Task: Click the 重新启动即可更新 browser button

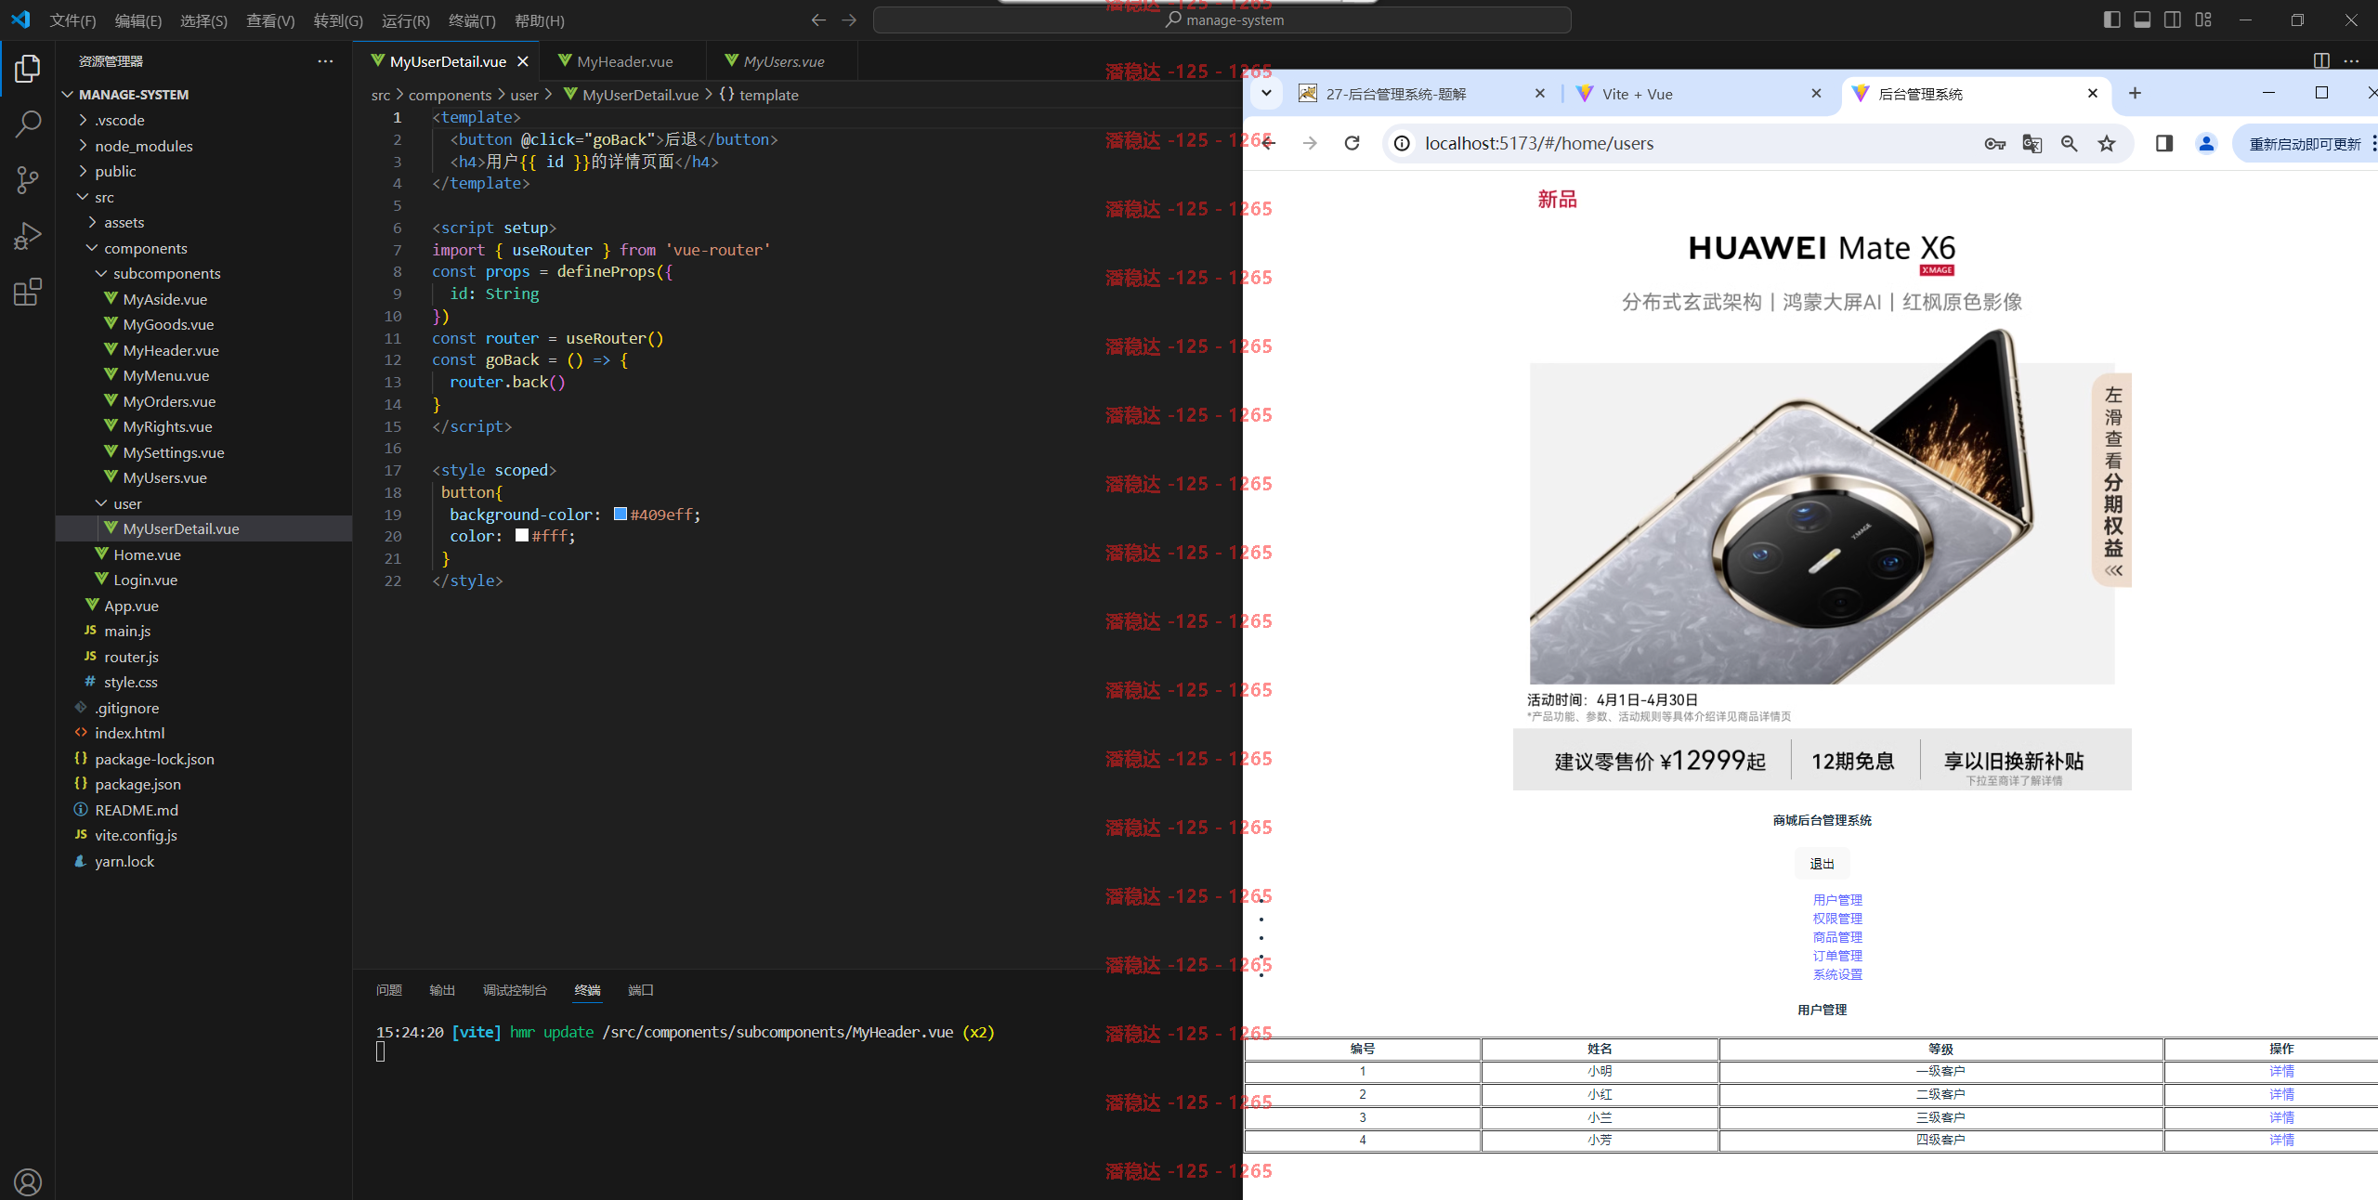Action: click(2305, 143)
